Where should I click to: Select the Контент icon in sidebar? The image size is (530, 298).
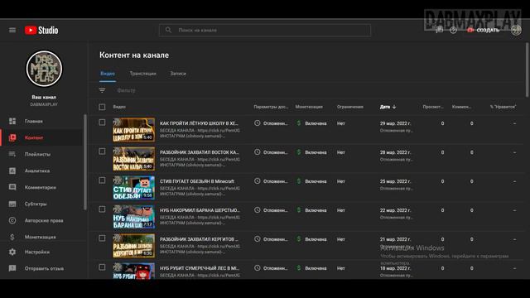12,137
